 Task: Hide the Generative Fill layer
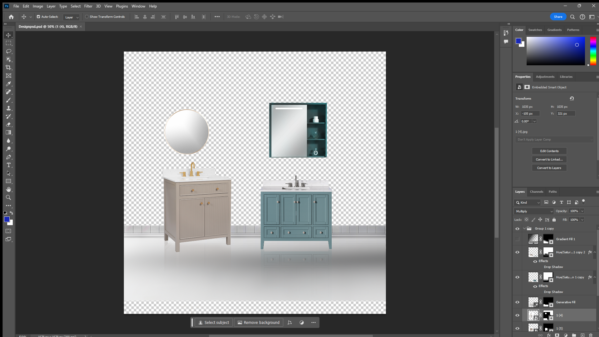[517, 302]
